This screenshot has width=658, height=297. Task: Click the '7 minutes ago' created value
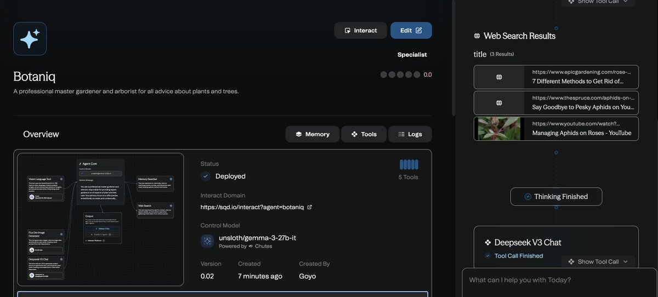[x=260, y=276]
